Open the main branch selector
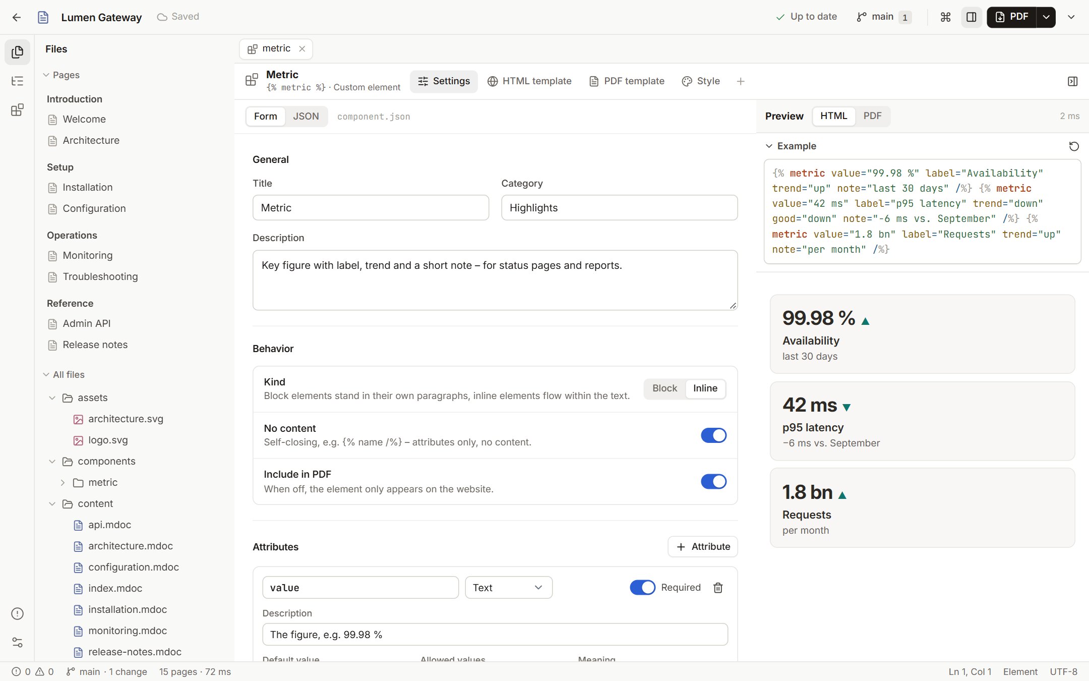This screenshot has width=1089, height=681. (884, 17)
